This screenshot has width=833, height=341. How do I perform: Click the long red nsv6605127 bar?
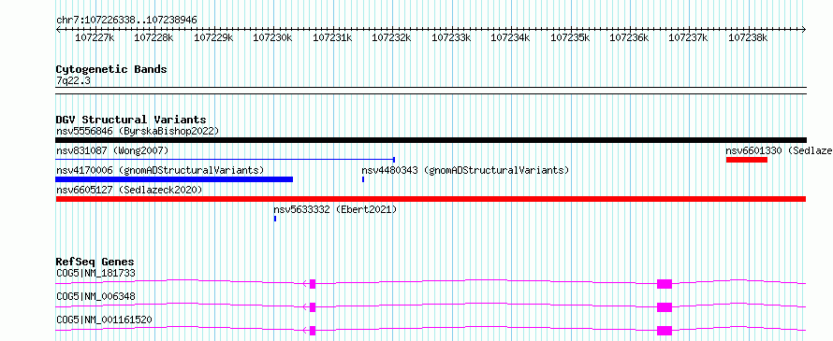click(x=431, y=199)
